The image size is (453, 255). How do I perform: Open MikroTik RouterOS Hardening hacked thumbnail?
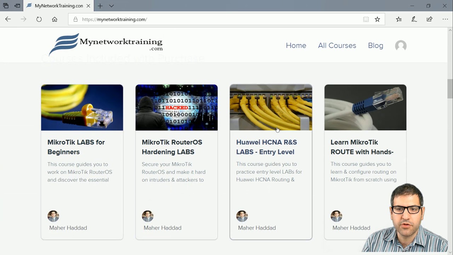coord(177,107)
